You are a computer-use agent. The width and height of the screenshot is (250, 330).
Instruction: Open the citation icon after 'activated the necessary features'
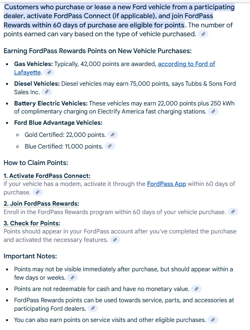coord(115,240)
